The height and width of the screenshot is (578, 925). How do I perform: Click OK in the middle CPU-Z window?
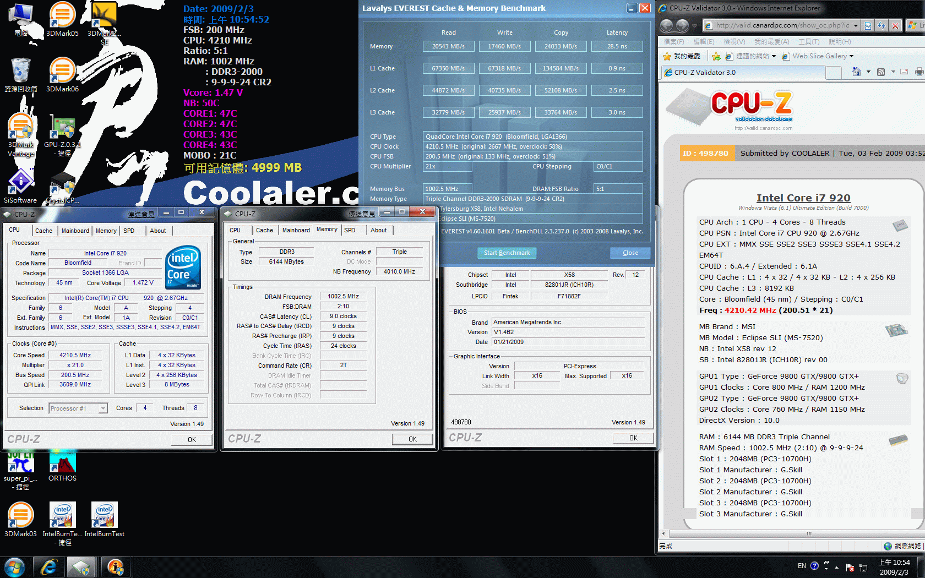click(412, 439)
